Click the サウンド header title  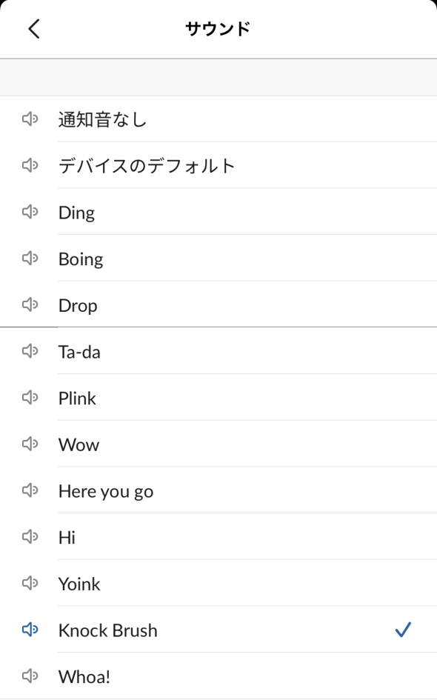[x=218, y=29]
